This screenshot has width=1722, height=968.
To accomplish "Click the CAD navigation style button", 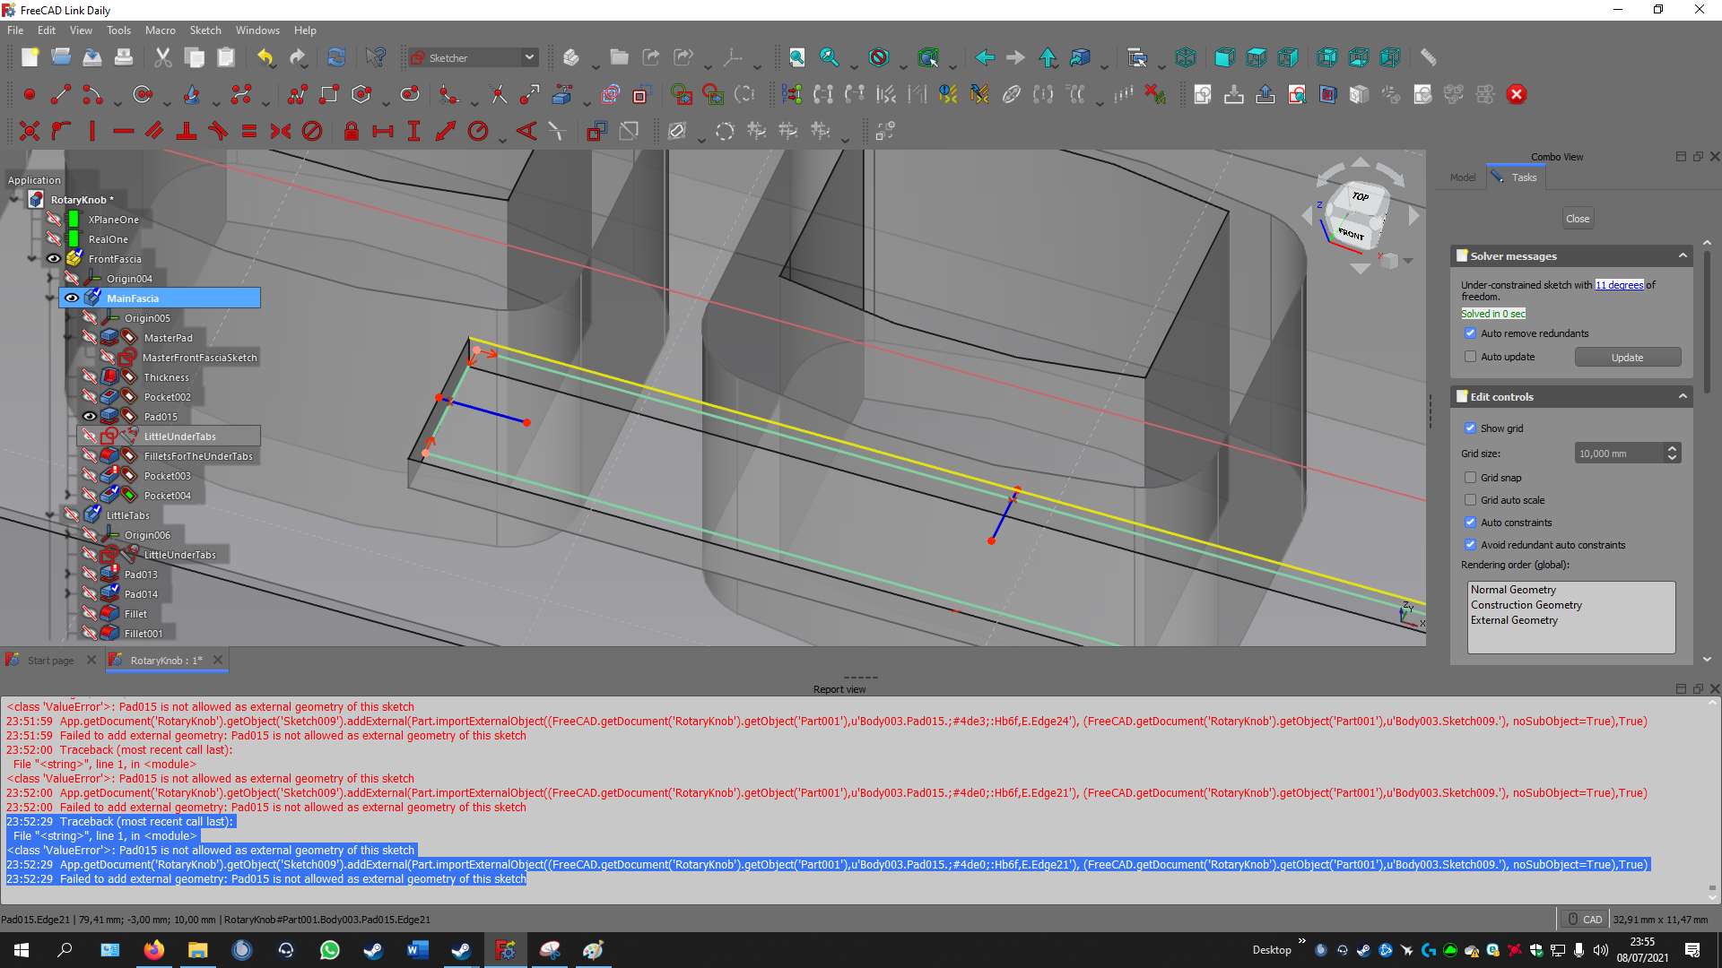I will click(x=1584, y=920).
